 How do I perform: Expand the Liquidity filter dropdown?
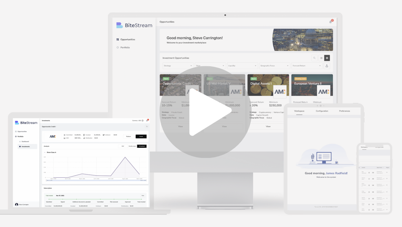coord(242,66)
